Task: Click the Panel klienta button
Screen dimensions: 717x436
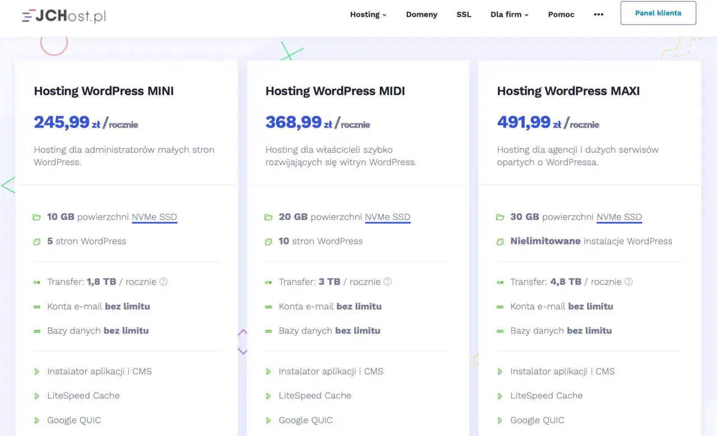Action: tap(658, 13)
